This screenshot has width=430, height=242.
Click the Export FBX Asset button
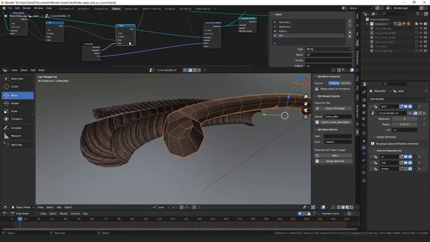[333, 109]
